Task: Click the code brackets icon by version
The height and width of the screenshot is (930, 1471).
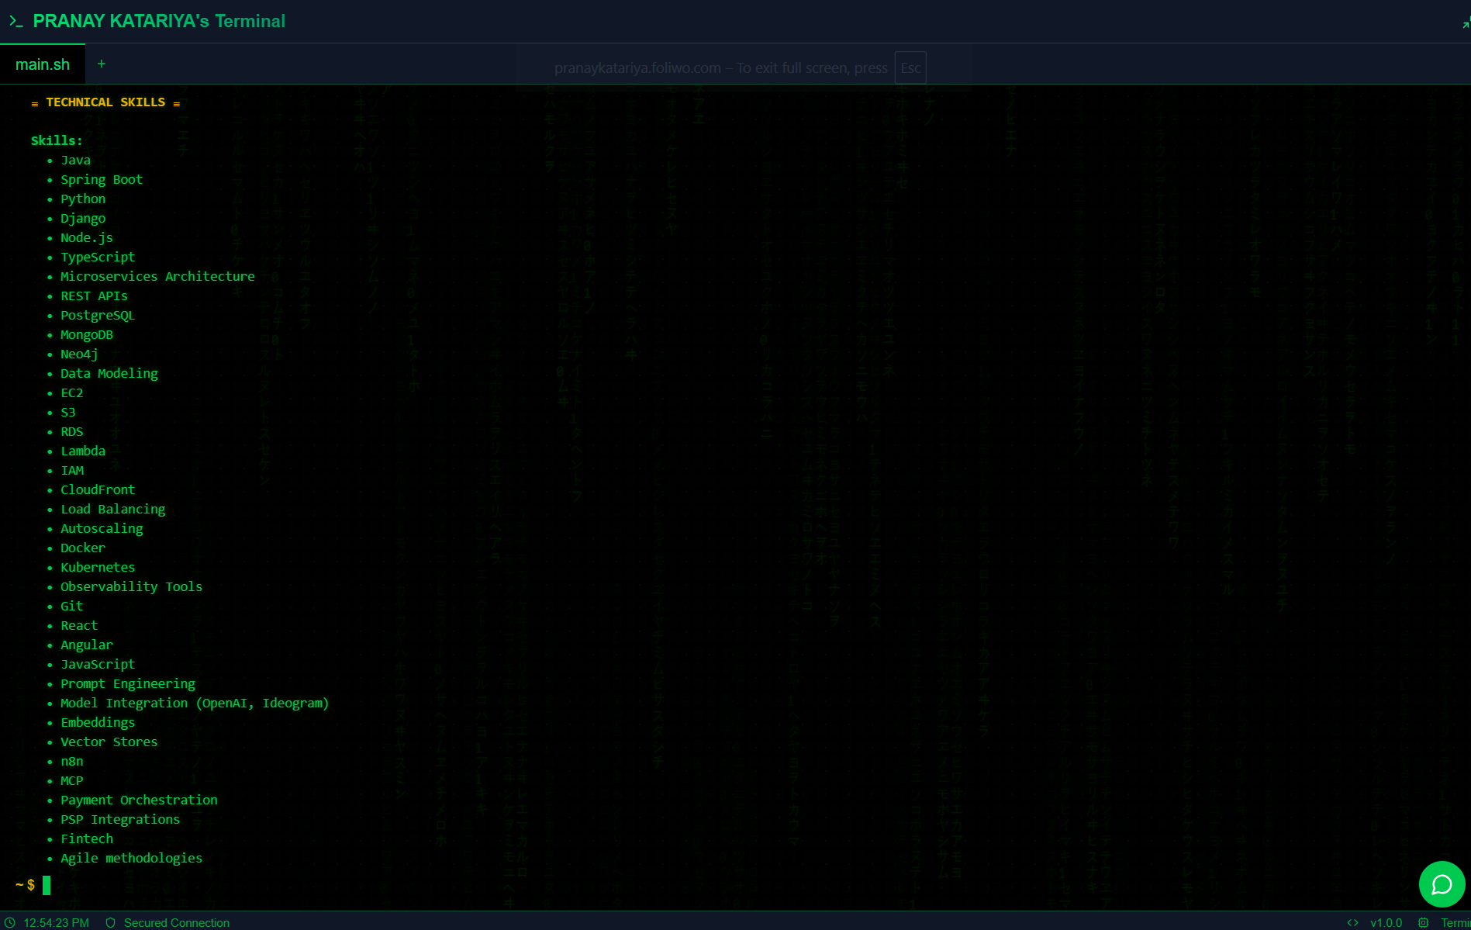Action: point(1352,922)
